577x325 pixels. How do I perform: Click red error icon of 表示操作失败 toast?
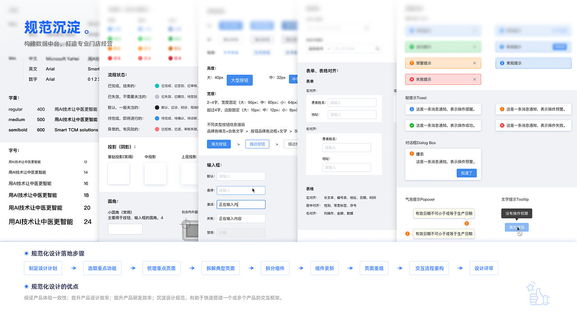click(502, 125)
